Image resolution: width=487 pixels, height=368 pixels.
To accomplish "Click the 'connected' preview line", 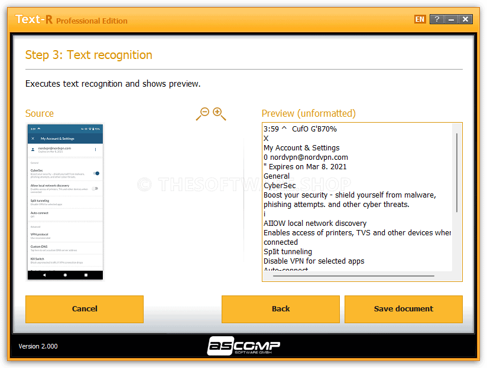I will click(281, 242).
